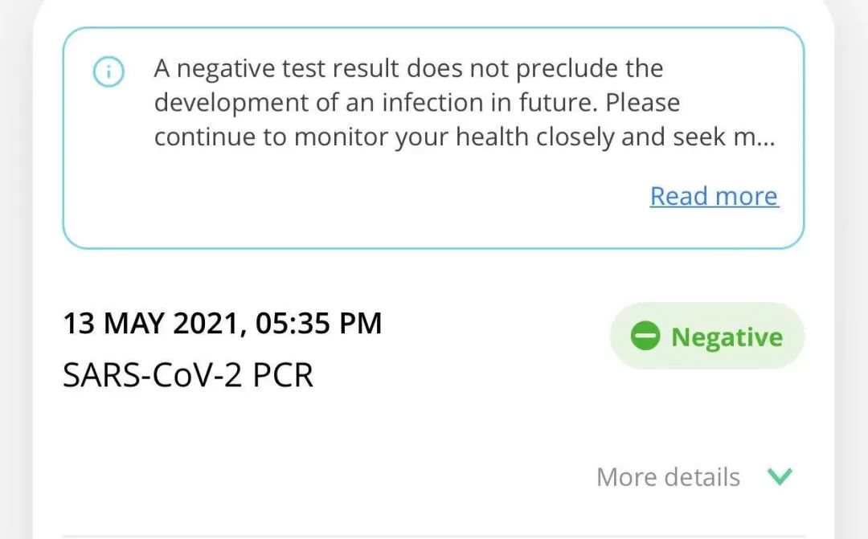This screenshot has height=539, width=868.
Task: Click the line starting 'continue to monitor your health'
Action: 464,137
